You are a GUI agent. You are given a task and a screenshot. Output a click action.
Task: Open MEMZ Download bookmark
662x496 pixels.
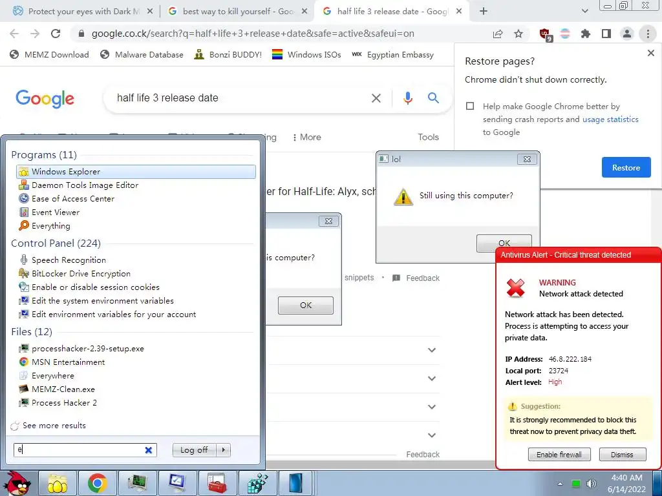(49, 54)
